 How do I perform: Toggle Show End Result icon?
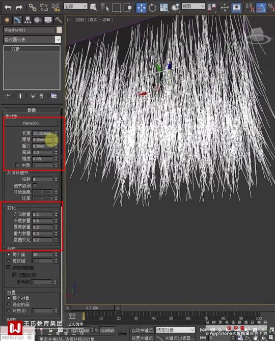[x=20, y=96]
